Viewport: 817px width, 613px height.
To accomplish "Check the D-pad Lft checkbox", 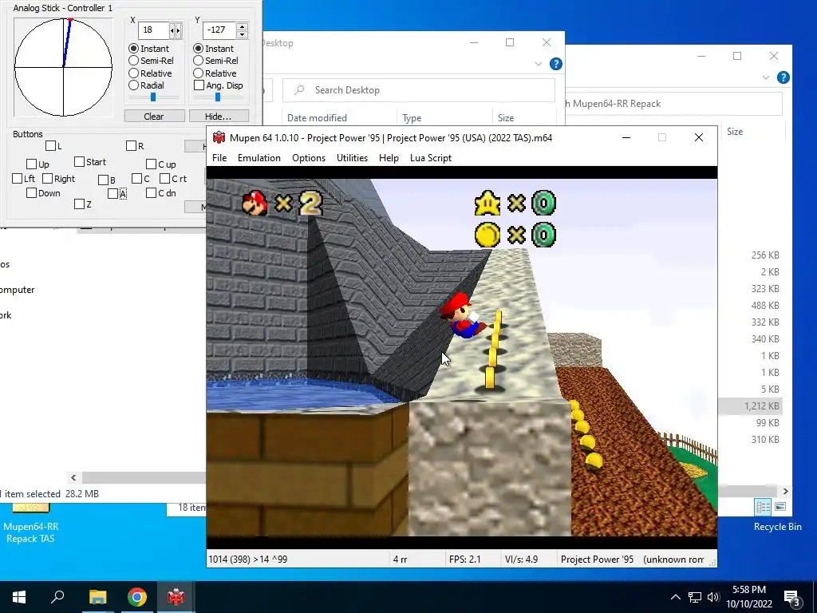I will 18,178.
